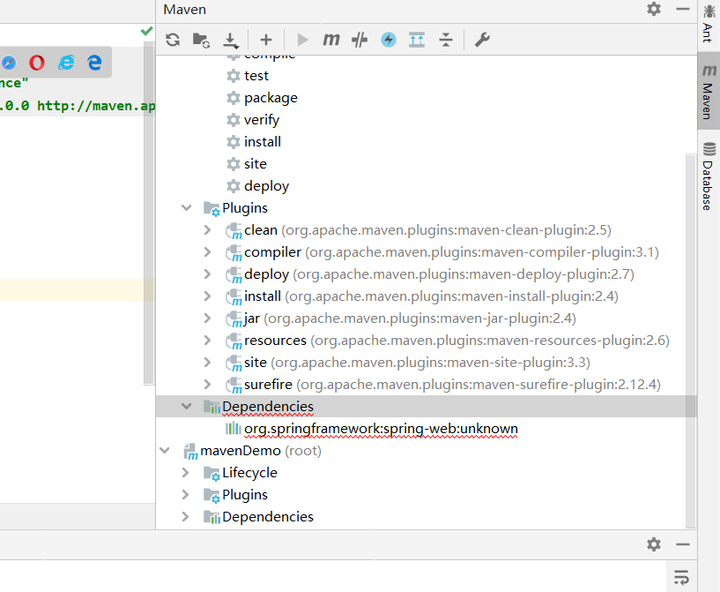
Task: Expand the jar plugin node
Action: [x=208, y=318]
